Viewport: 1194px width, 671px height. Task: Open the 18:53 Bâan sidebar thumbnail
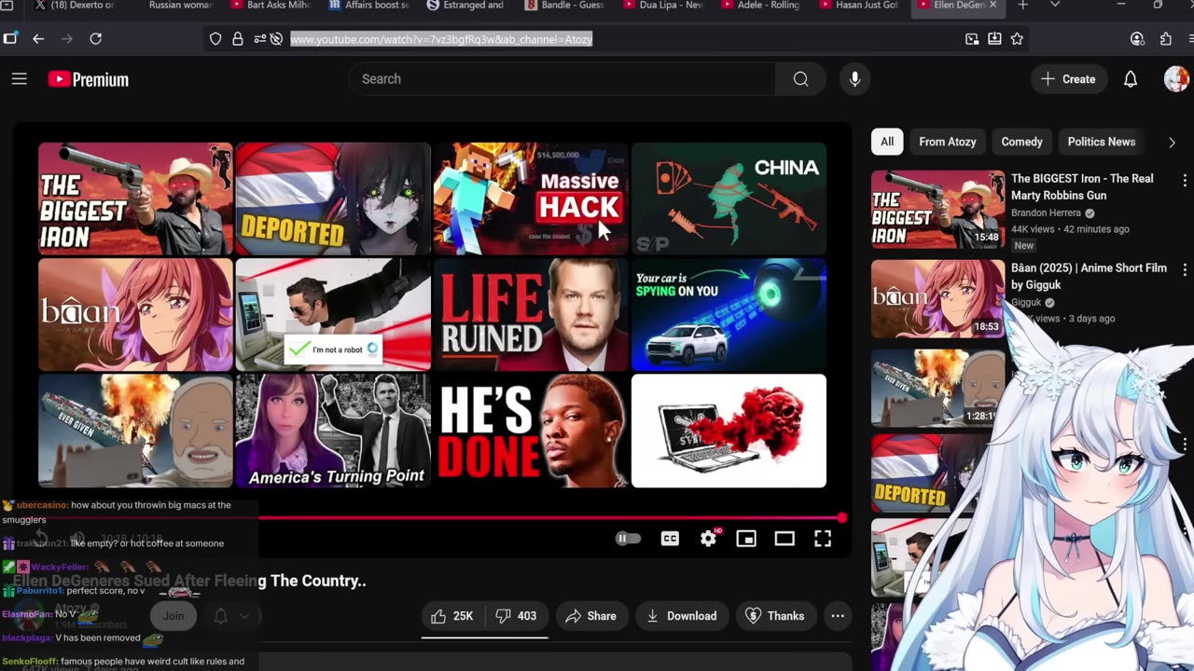tap(938, 298)
